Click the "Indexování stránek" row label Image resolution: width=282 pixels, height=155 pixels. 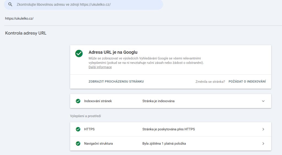(x=98, y=101)
